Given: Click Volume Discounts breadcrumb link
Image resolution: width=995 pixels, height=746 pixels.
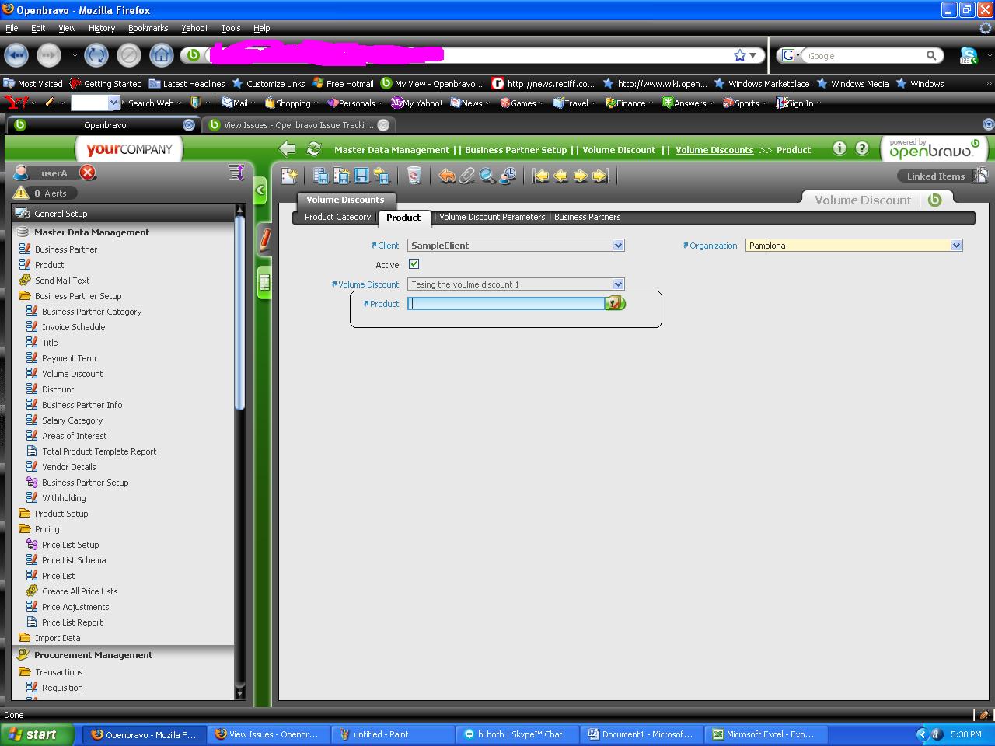Looking at the screenshot, I should pos(714,150).
